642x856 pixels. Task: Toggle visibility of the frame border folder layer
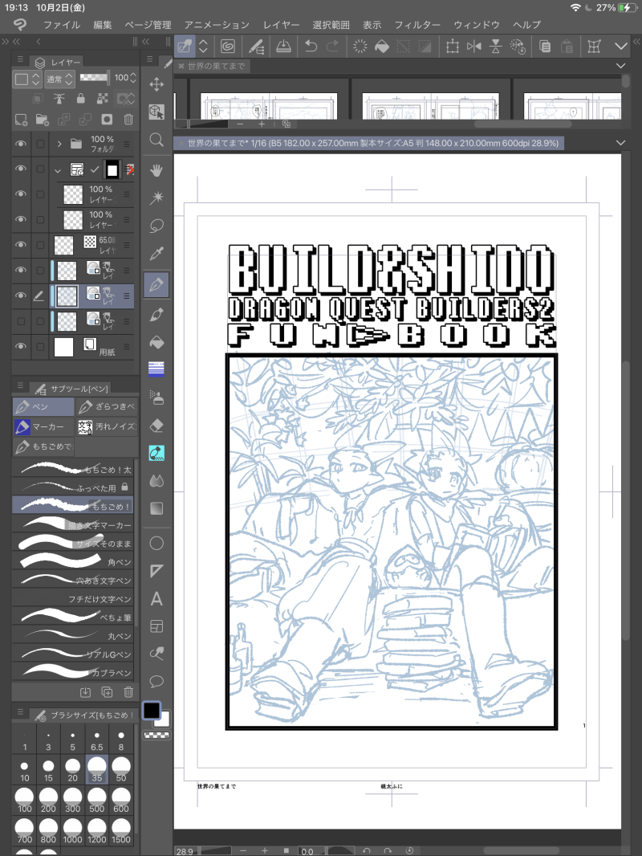tap(21, 169)
